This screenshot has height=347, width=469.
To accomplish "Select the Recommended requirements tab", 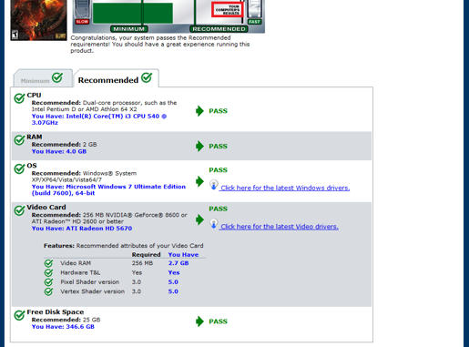I will point(117,78).
